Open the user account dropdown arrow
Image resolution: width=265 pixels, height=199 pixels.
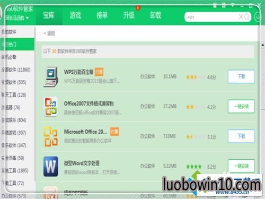pyautogui.click(x=27, y=18)
